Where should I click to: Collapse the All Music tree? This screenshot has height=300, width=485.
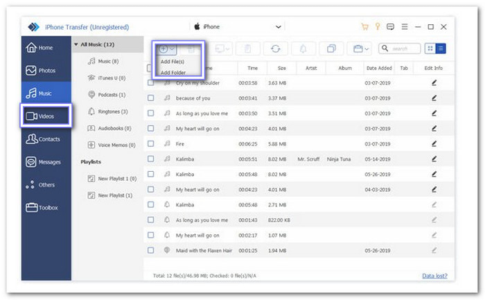[x=76, y=45]
